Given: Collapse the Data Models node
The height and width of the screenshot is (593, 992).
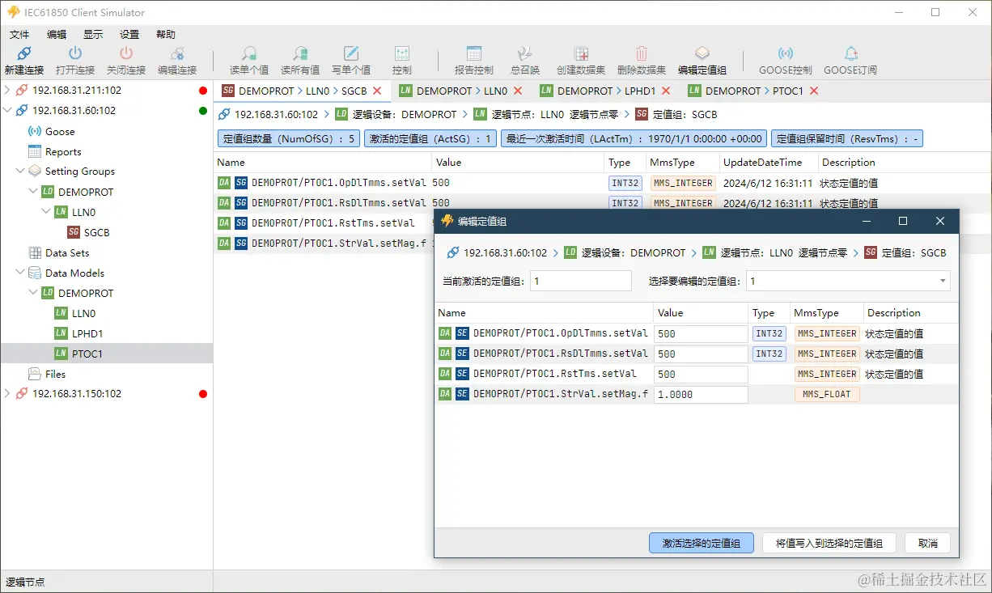Looking at the screenshot, I should (x=20, y=273).
